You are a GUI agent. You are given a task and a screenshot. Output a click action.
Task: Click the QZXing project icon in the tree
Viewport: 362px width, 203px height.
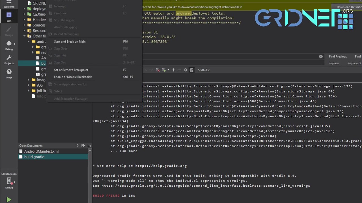[29, 14]
